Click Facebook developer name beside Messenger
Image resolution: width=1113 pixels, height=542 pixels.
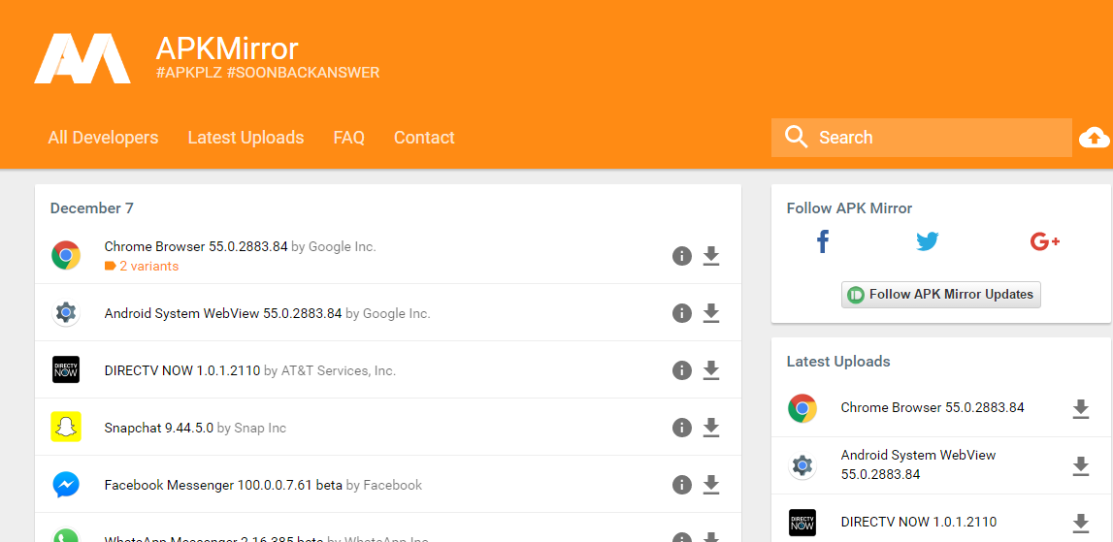[x=393, y=485]
